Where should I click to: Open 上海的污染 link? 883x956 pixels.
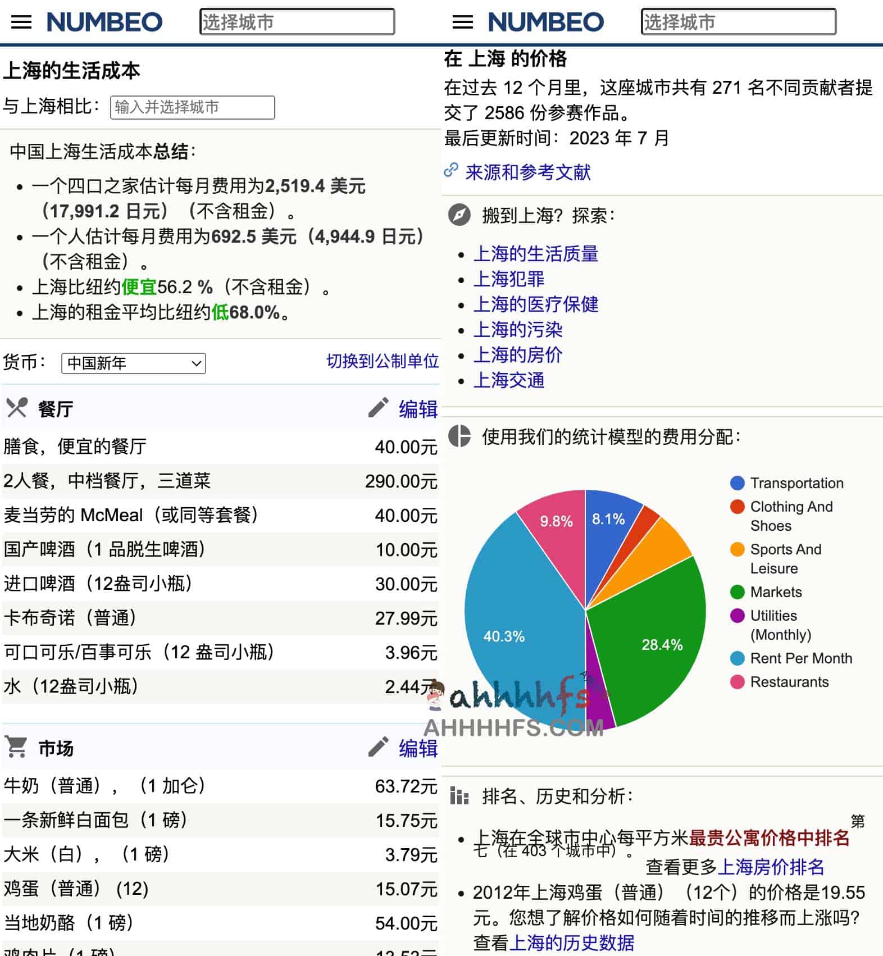518,330
